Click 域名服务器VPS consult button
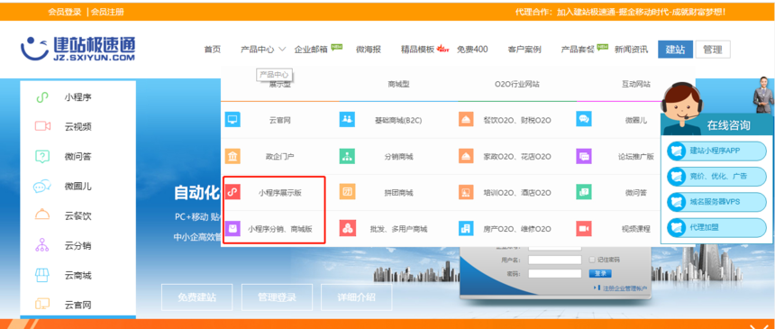The width and height of the screenshot is (775, 329). [716, 202]
